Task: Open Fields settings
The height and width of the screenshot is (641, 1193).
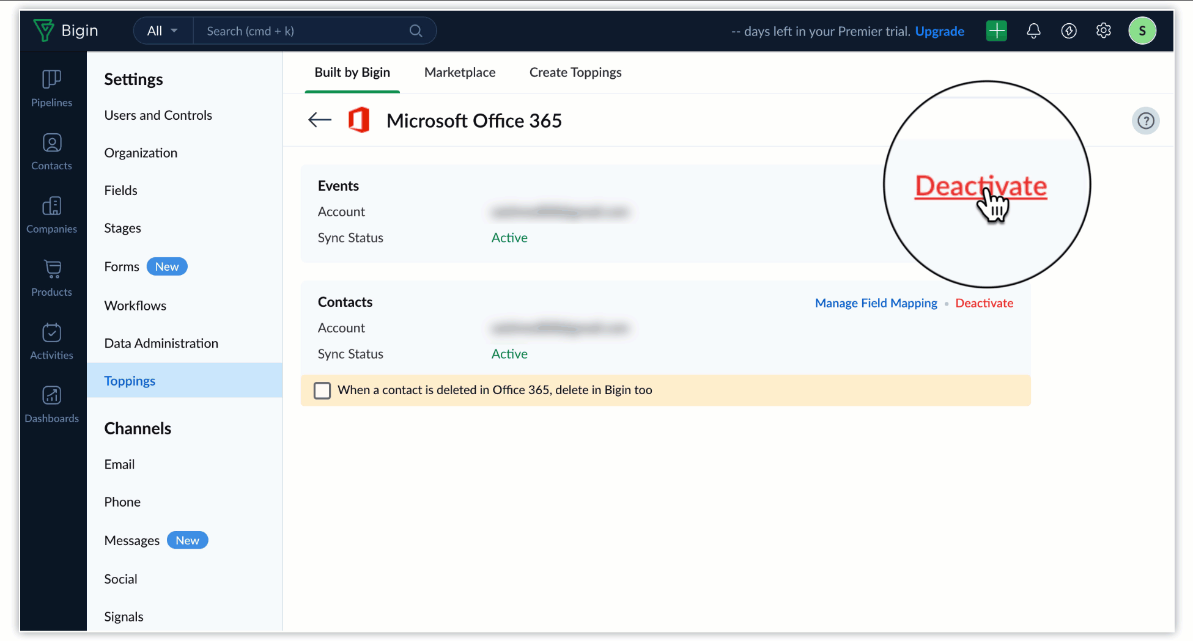Action: point(120,190)
